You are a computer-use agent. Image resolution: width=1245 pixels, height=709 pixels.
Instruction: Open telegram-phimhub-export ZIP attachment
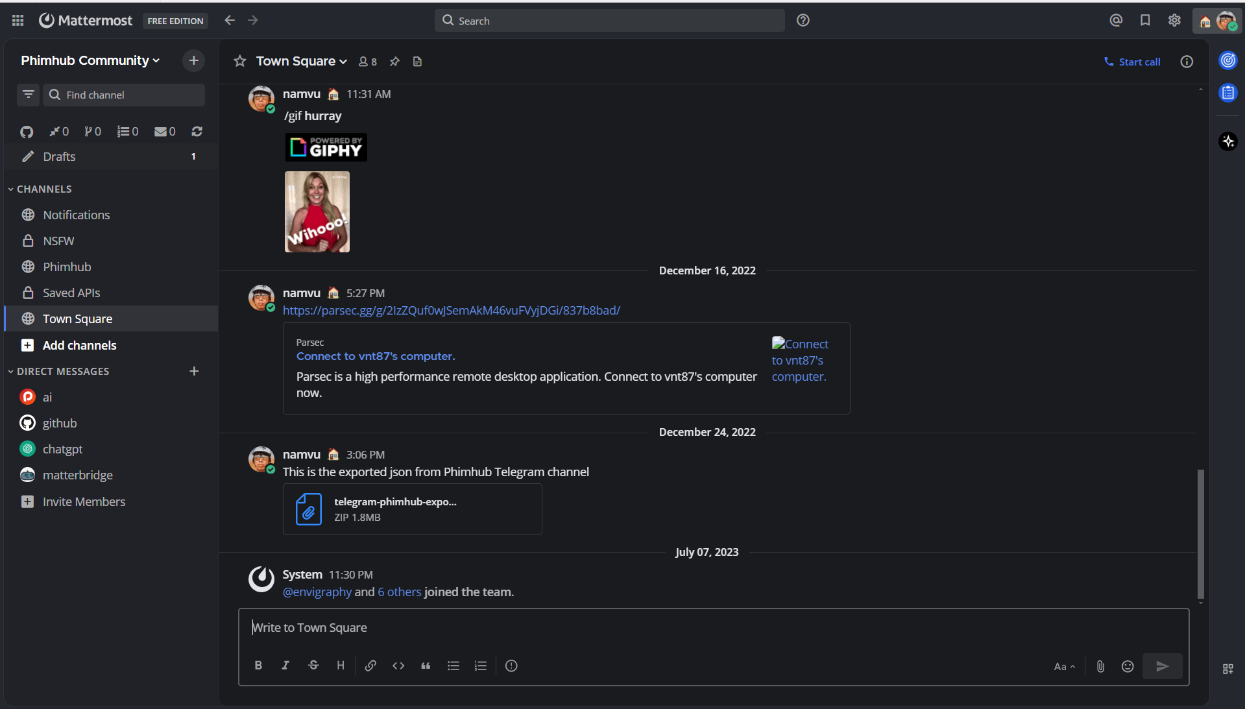tap(413, 509)
